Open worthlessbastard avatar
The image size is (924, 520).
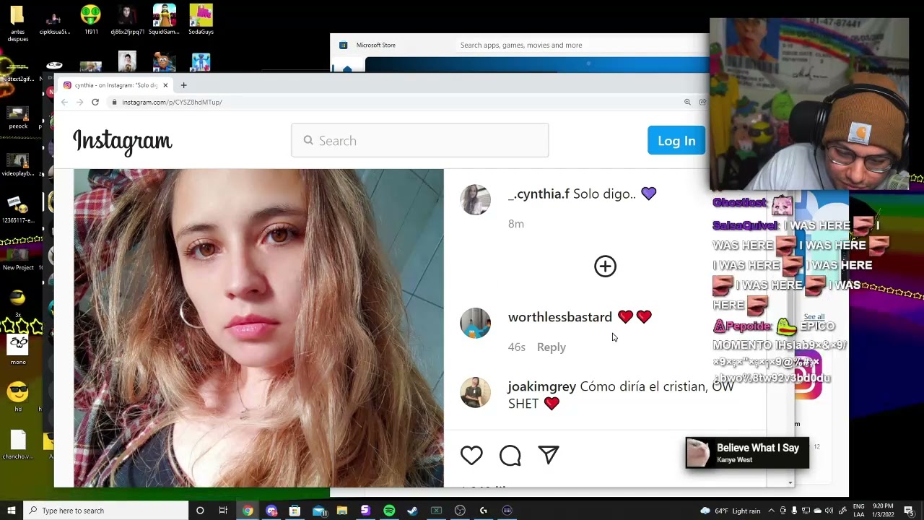475,323
